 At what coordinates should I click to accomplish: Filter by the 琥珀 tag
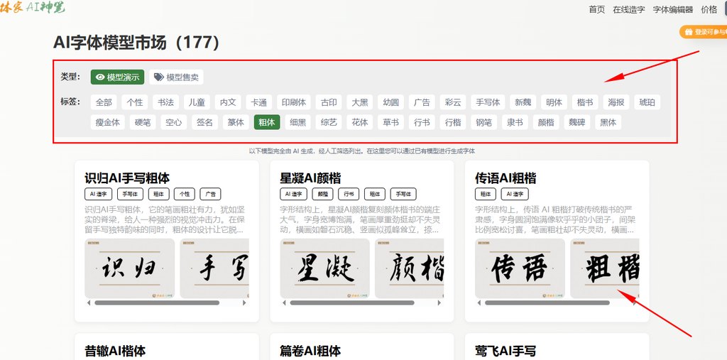(647, 102)
